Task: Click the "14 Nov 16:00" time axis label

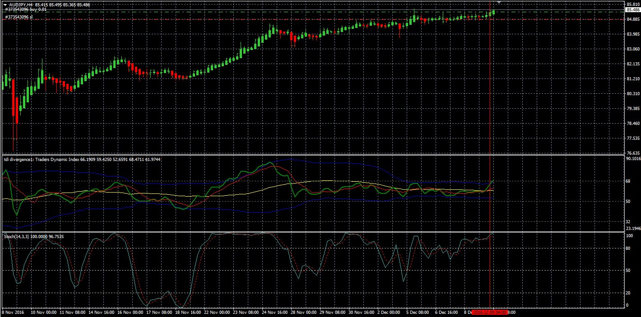Action: pos(102,312)
